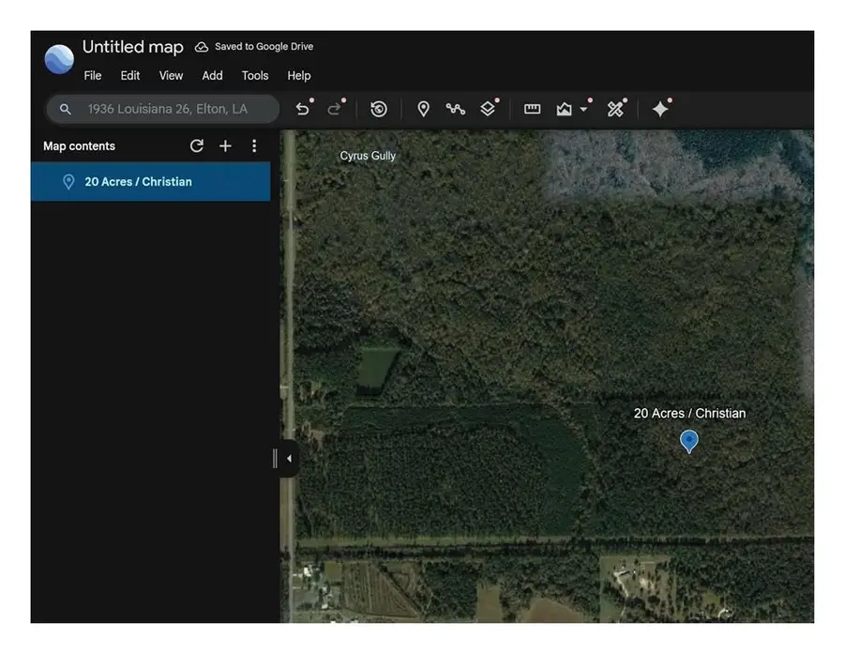Screen dimensions: 844x653
Task: Open the Tools menu
Action: pyautogui.click(x=255, y=76)
